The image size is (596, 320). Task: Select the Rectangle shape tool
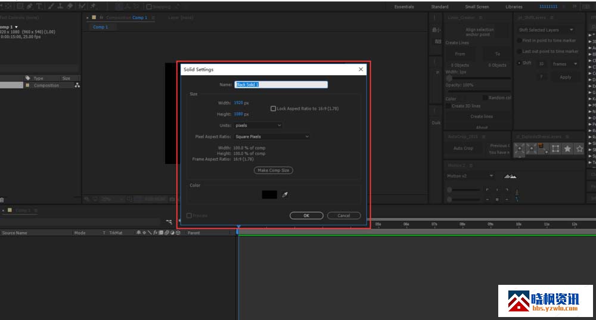point(20,7)
